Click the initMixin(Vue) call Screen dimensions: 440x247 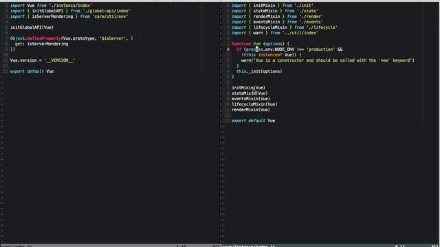point(248,88)
